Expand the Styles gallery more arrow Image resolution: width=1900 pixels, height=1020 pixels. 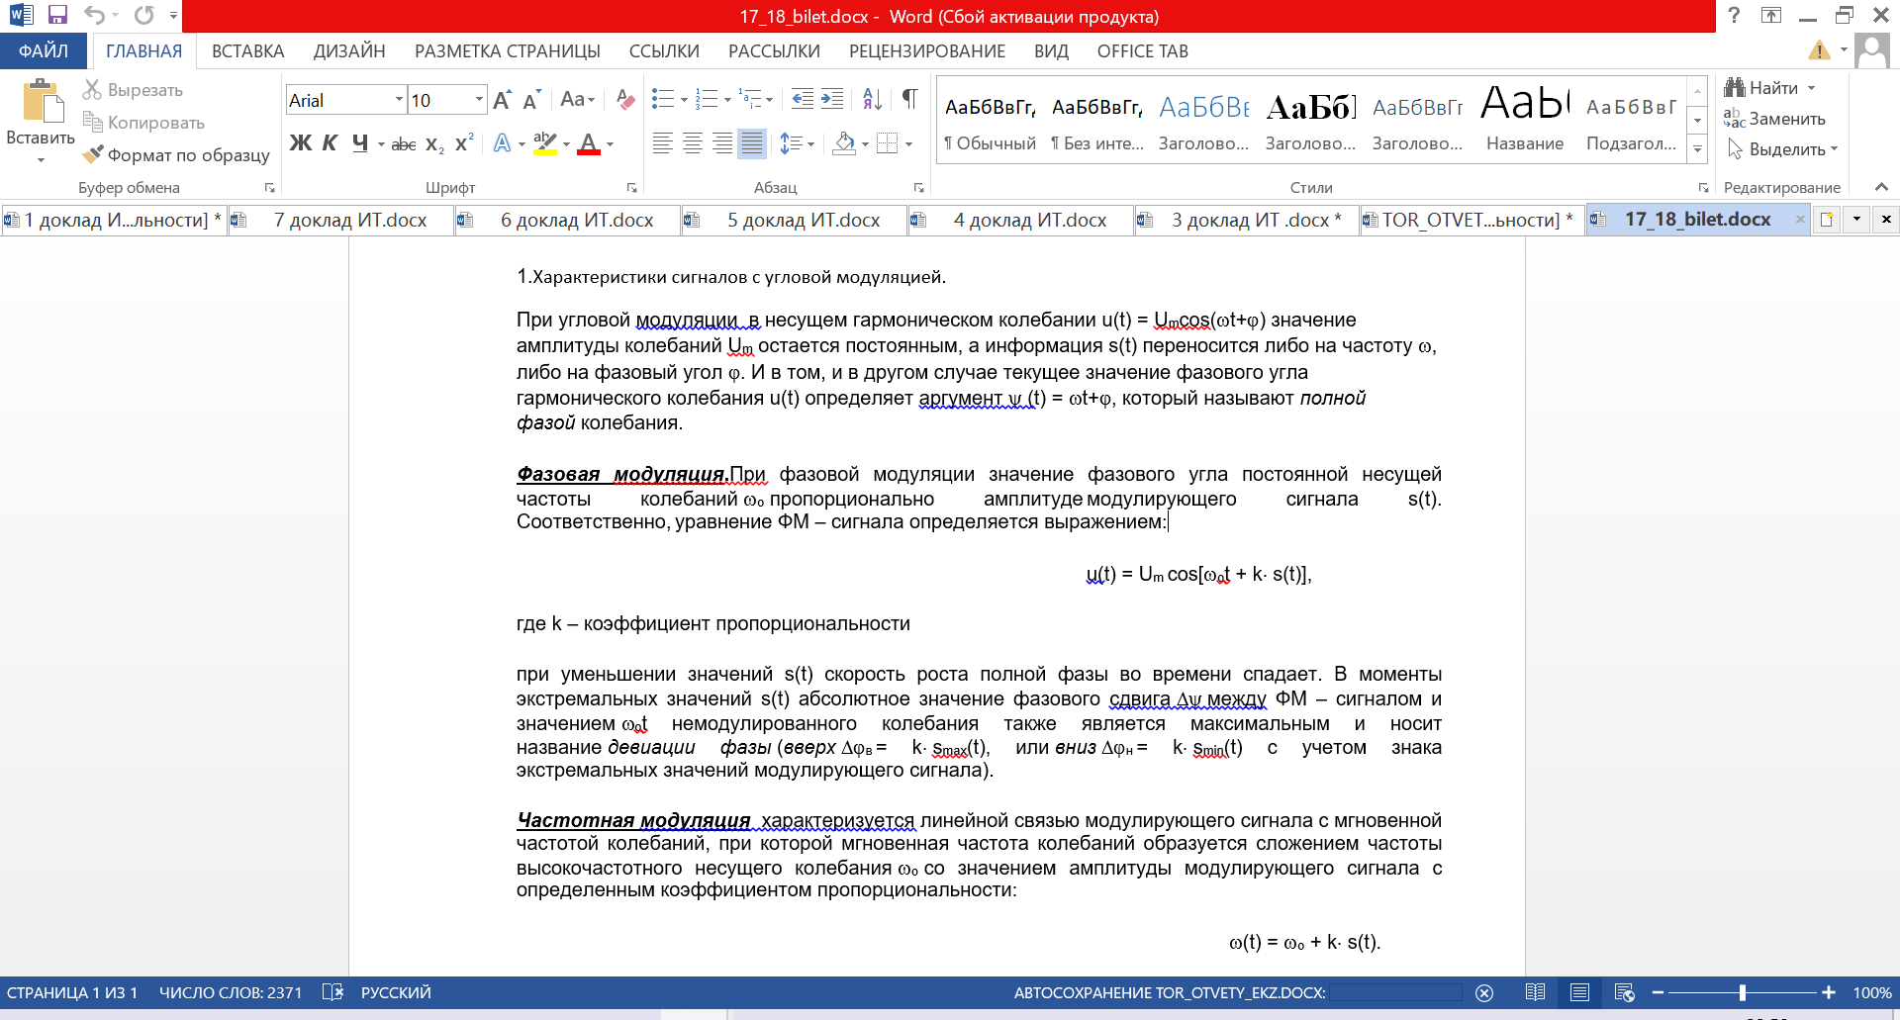pos(1698,149)
